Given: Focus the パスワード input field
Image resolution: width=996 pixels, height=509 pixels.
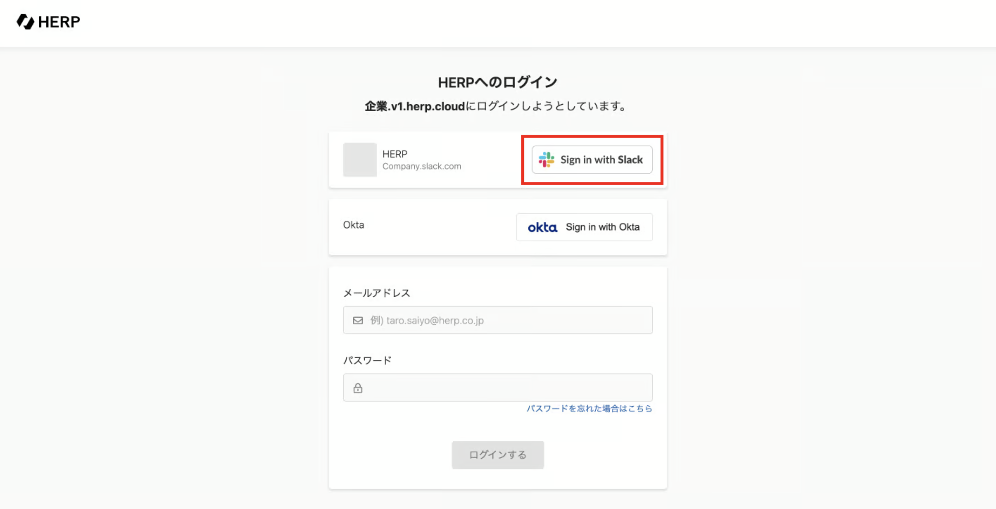Looking at the screenshot, I should tap(506, 388).
